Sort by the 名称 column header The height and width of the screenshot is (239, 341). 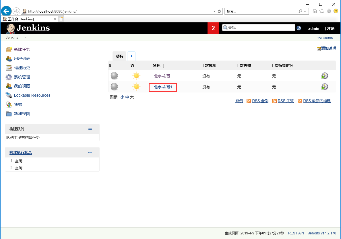pyautogui.click(x=158, y=65)
